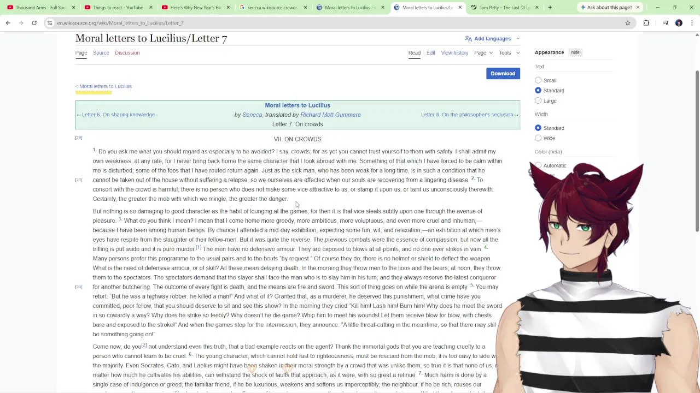
Task: Select Standard width radio
Action: coord(538,128)
